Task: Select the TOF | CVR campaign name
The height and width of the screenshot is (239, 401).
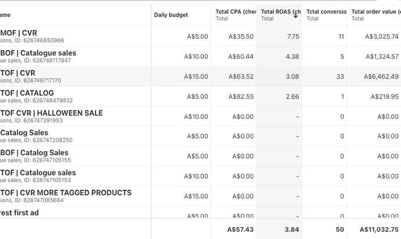Action: pyautogui.click(x=18, y=73)
